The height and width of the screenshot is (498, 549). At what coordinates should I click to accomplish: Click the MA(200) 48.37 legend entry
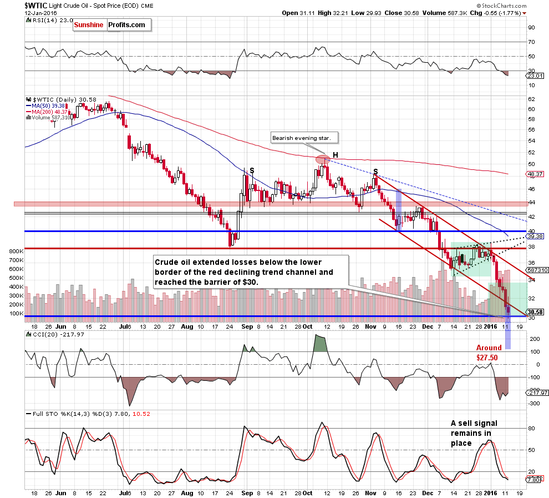pos(47,112)
